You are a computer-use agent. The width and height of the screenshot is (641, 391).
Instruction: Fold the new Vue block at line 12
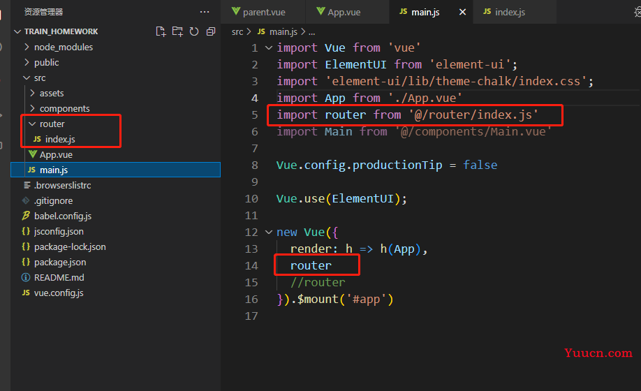269,232
